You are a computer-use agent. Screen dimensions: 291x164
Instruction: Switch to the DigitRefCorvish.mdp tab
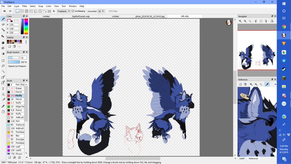pyautogui.click(x=81, y=16)
